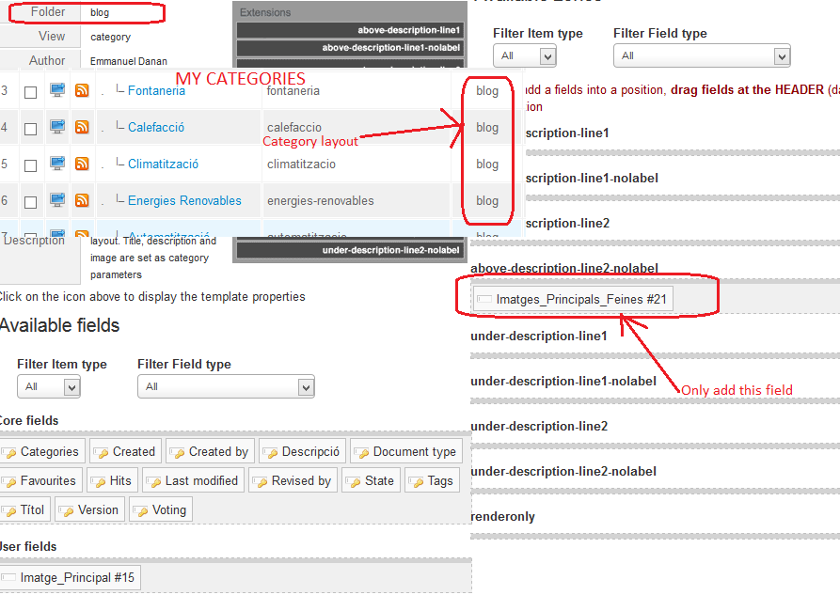
Task: Select the Created by core field
Action: coord(211,452)
